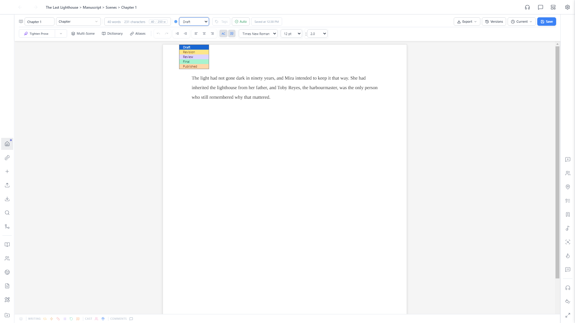
Task: Toggle the list icon in WRITING status bar
Action: tap(65, 319)
